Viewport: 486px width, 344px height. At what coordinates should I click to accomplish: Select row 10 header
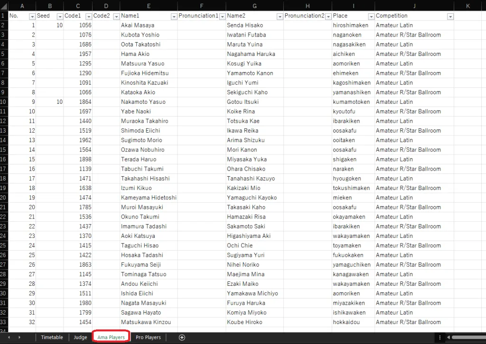pos(4,102)
